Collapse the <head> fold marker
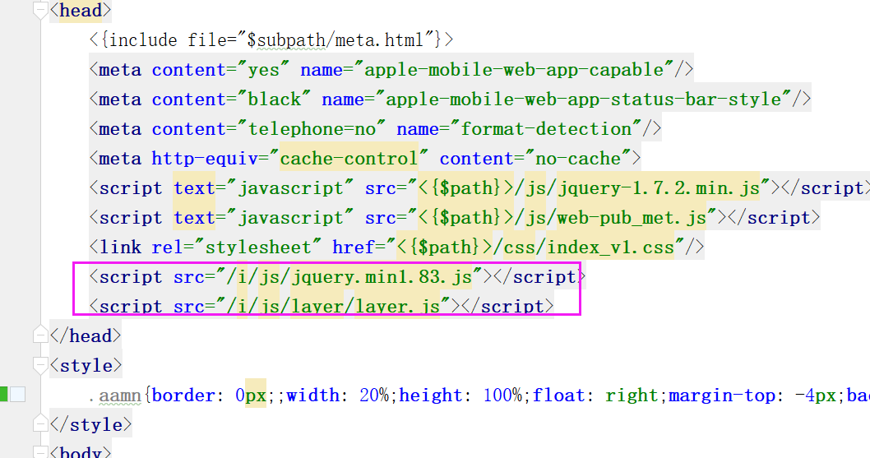The width and height of the screenshot is (870, 458). point(40,10)
